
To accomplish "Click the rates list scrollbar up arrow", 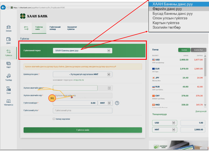I will click(205, 56).
